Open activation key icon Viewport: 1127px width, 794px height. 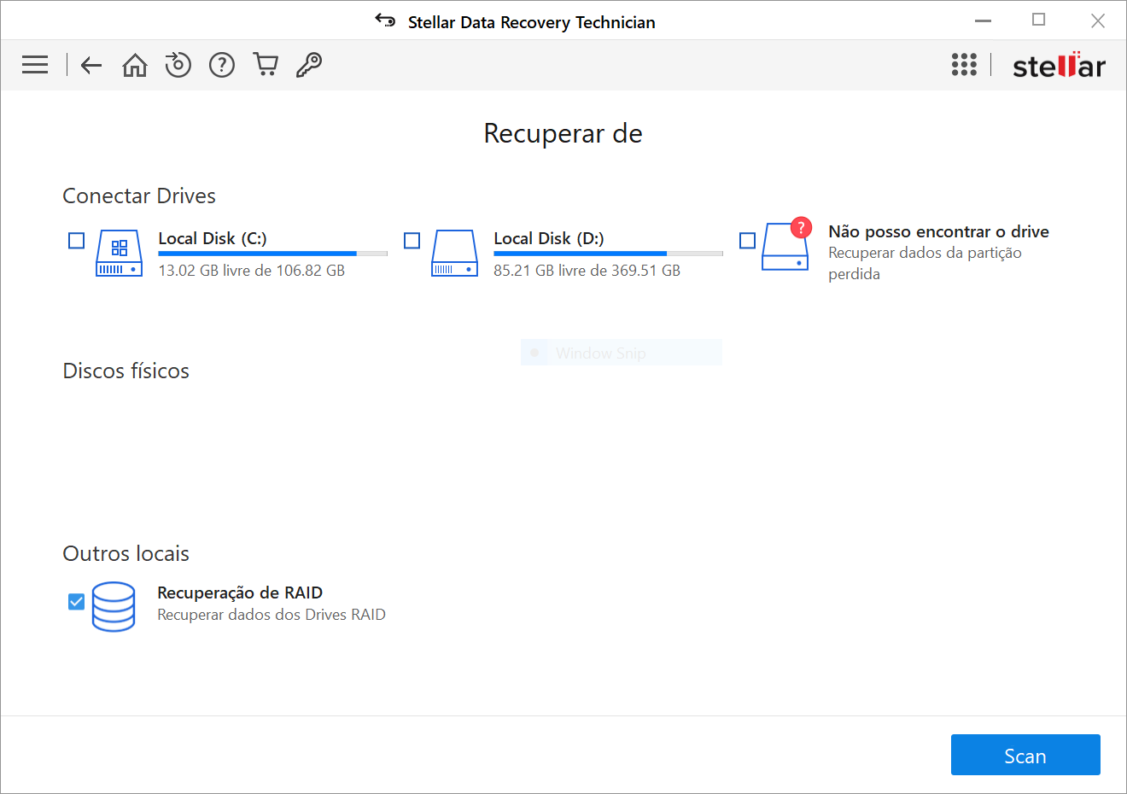(309, 65)
